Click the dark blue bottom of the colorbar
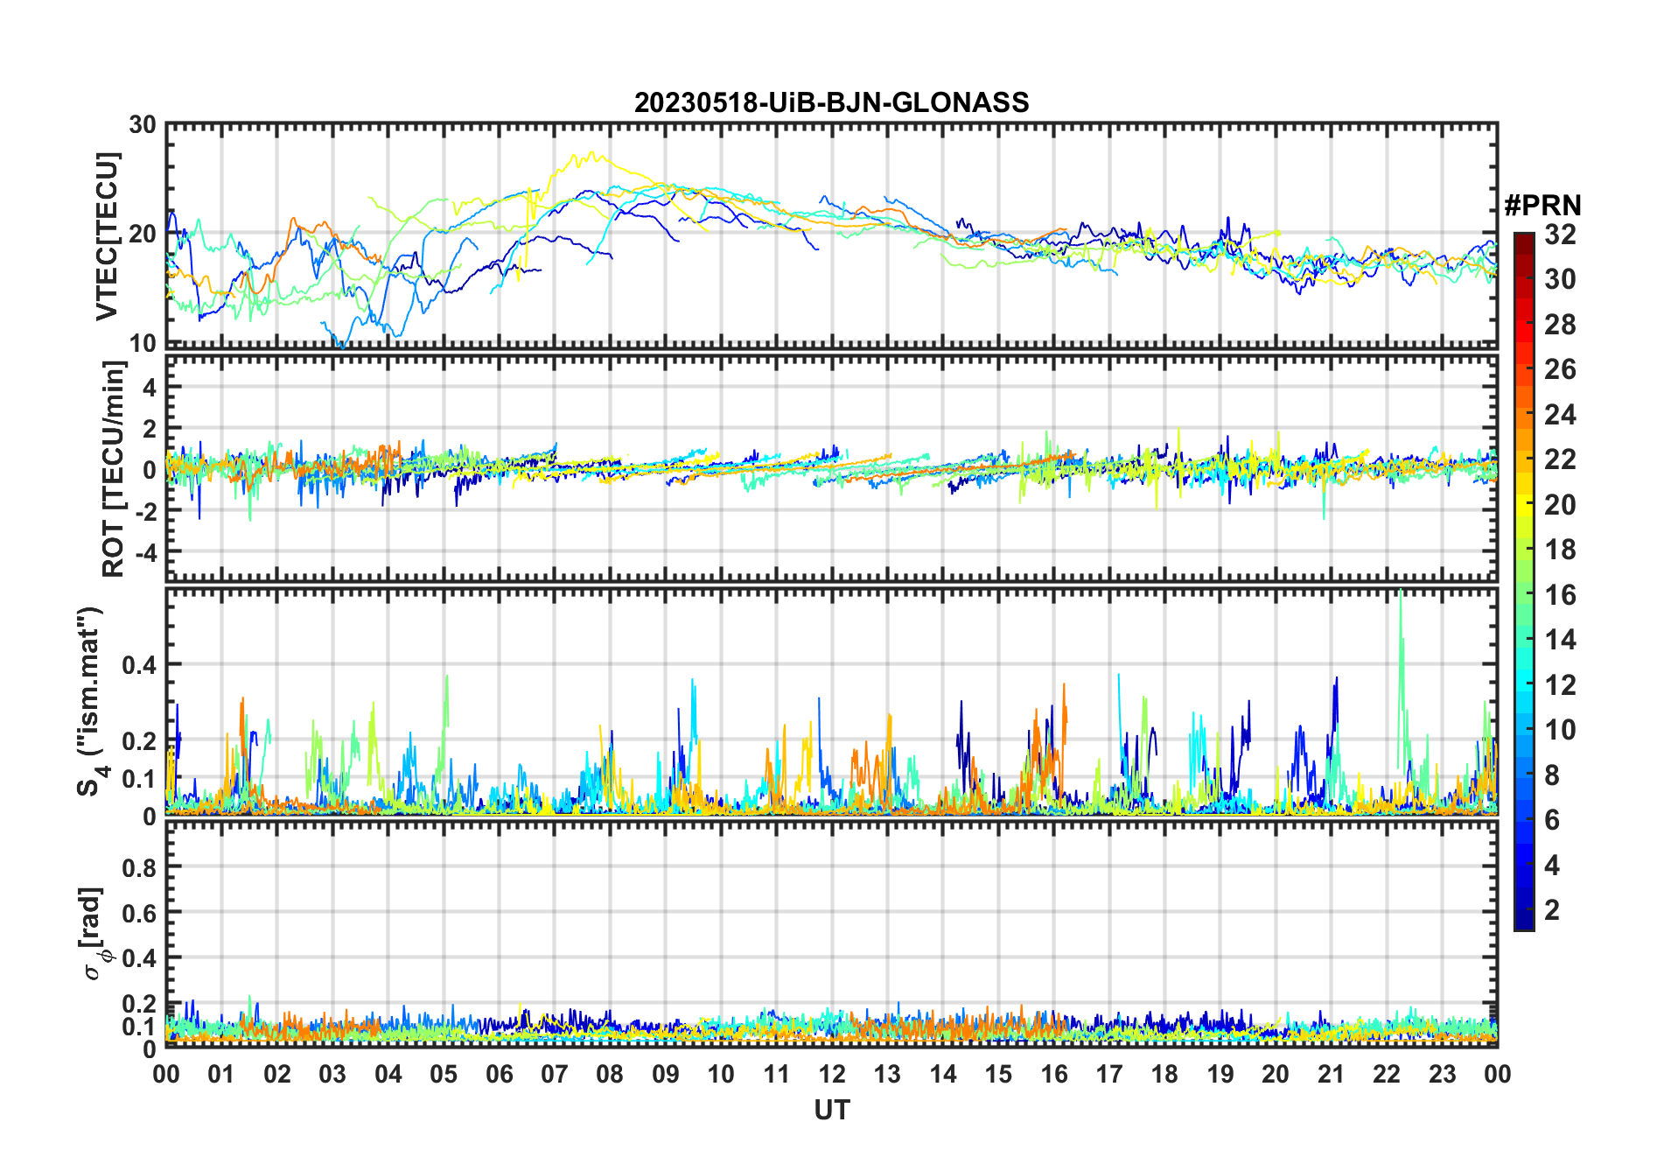 click(x=1523, y=922)
